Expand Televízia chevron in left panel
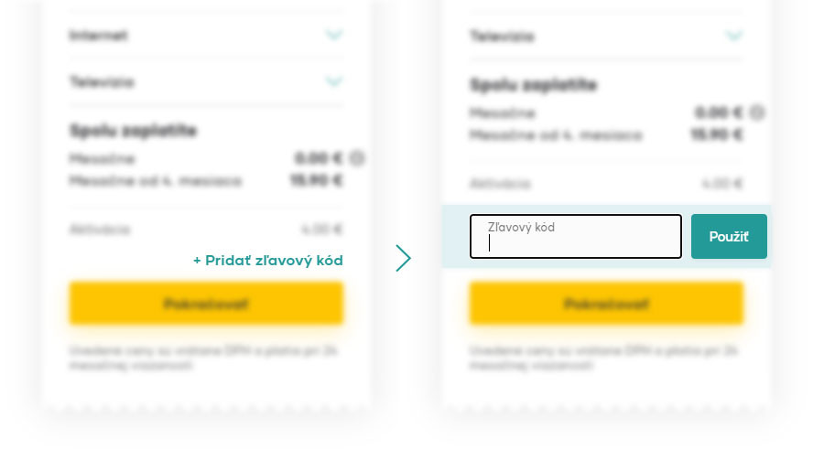 [x=333, y=82]
